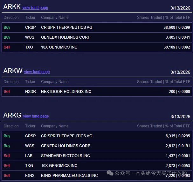The height and width of the screenshot is (182, 193).
Task: Click ARKG 3/13/2026 date
Action: coord(180,117)
